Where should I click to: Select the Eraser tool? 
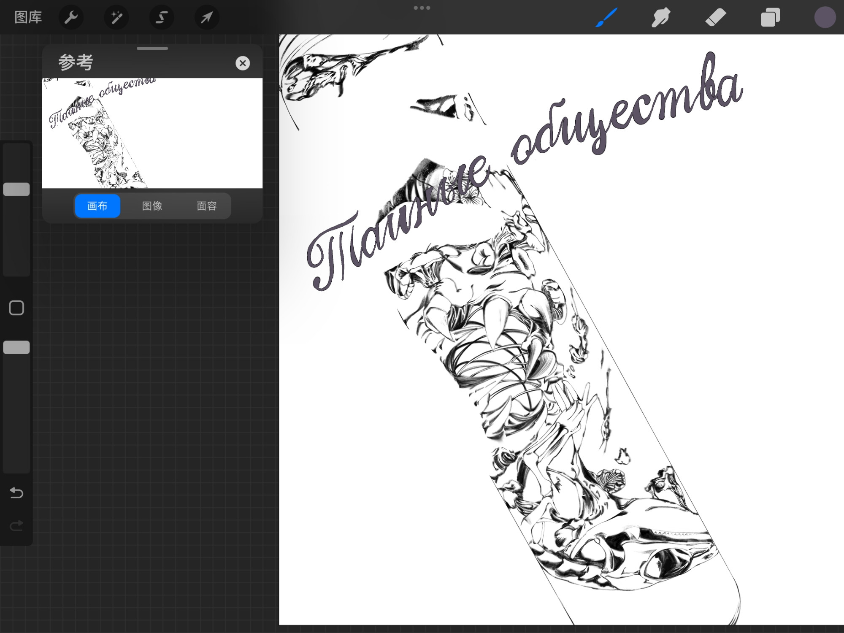coord(716,18)
